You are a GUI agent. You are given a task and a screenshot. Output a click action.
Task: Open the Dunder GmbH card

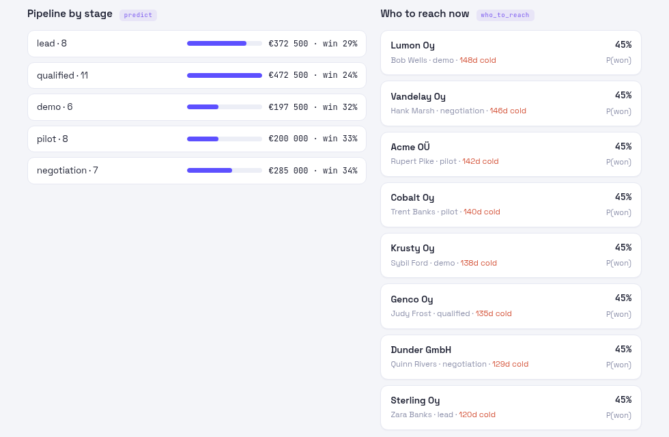click(511, 356)
